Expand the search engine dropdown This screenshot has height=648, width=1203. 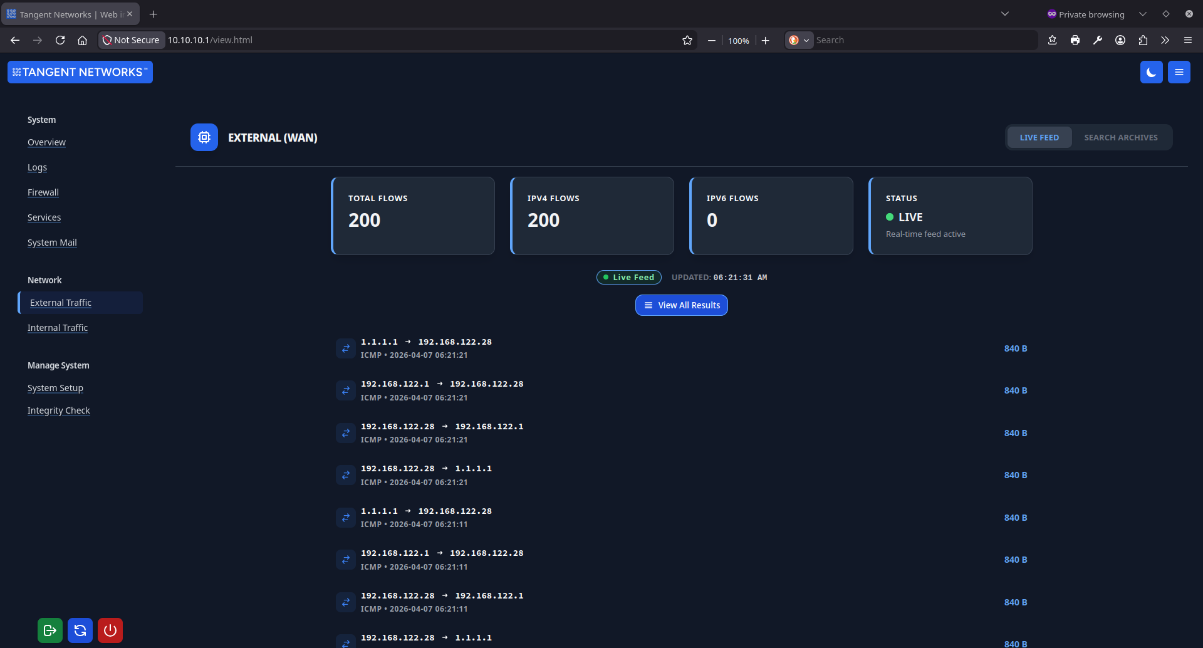click(799, 40)
